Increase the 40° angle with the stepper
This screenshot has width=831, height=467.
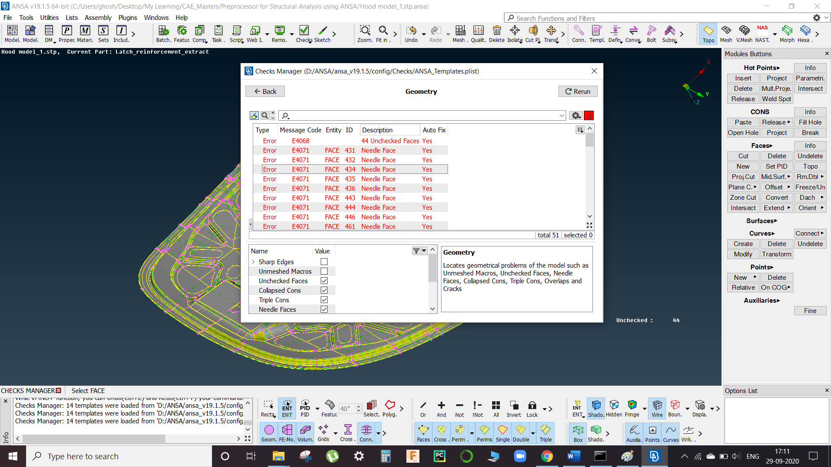pyautogui.click(x=358, y=405)
